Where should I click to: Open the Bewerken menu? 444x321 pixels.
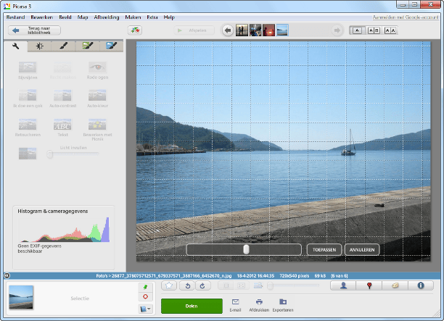[x=42, y=17]
